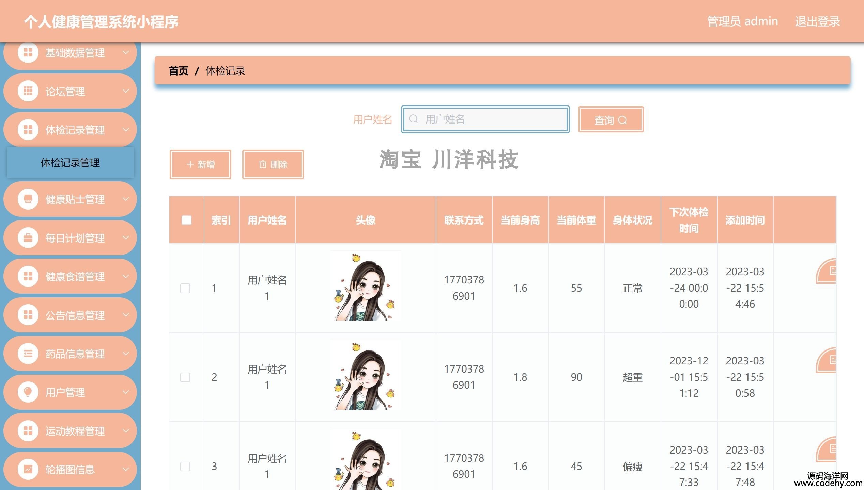Click the 每日计划管理 briefcase icon
This screenshot has height=490, width=864.
pyautogui.click(x=28, y=238)
